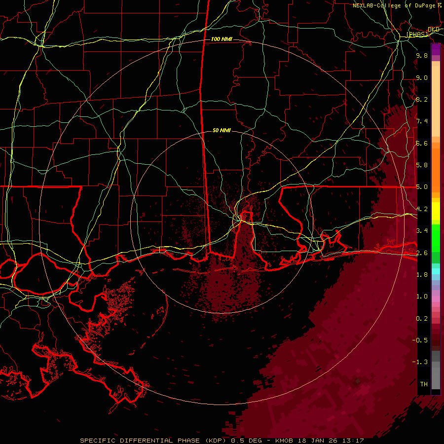This screenshot has height=444, width=444.
Task: Click the -0.5 value on the color scale
Action: click(420, 340)
